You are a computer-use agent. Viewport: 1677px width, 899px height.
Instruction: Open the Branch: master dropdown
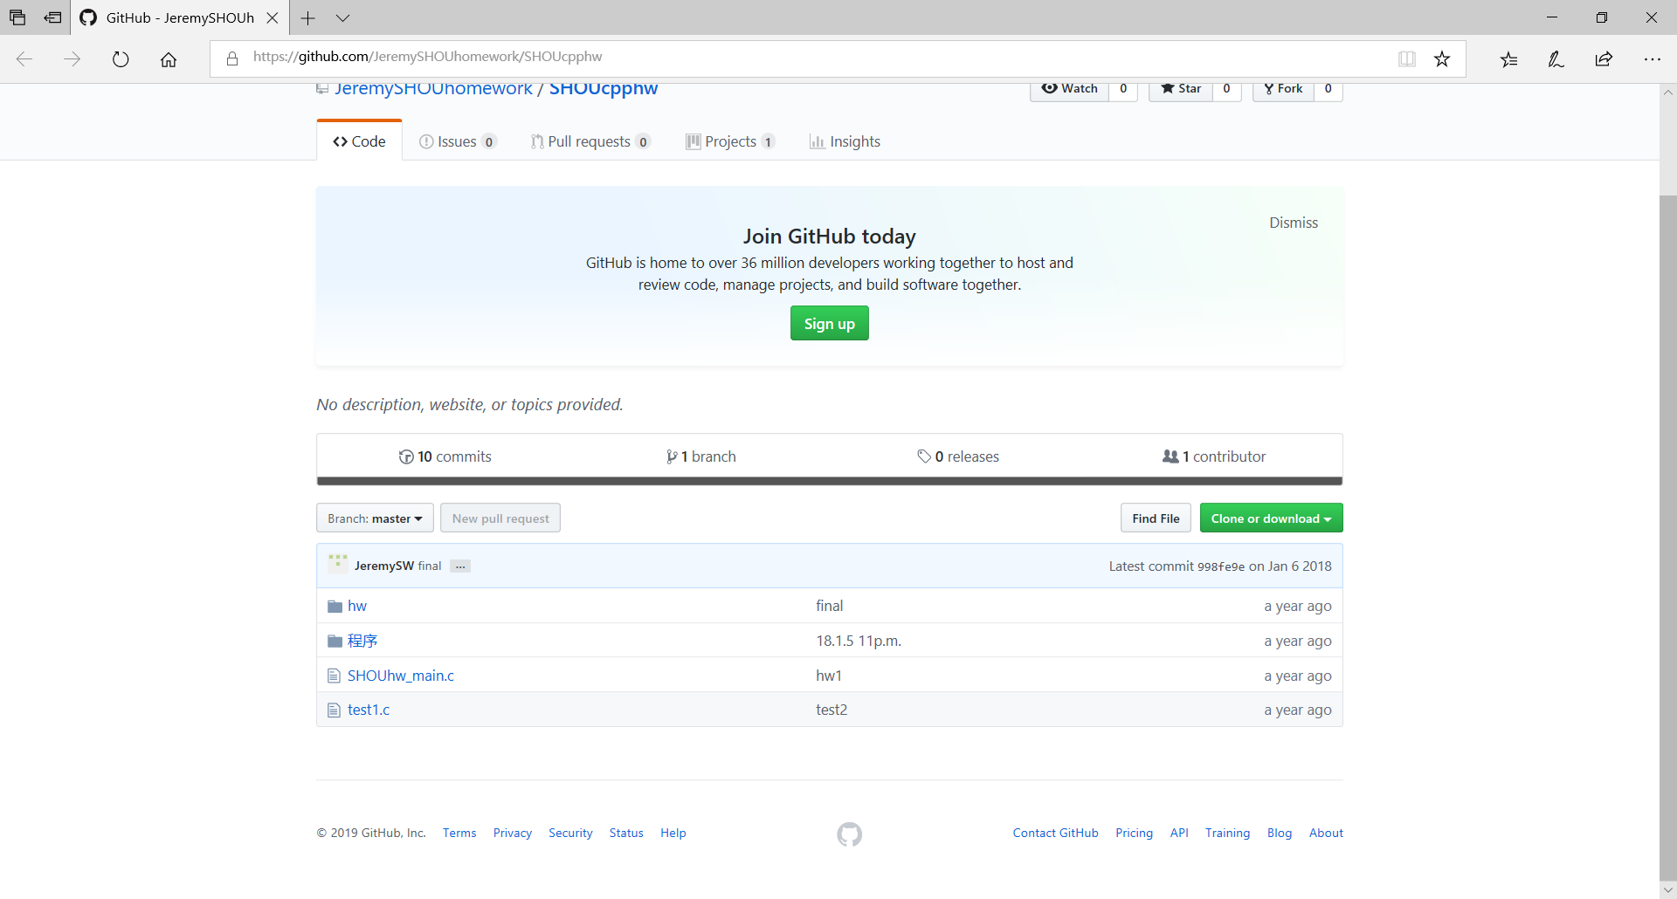click(375, 518)
